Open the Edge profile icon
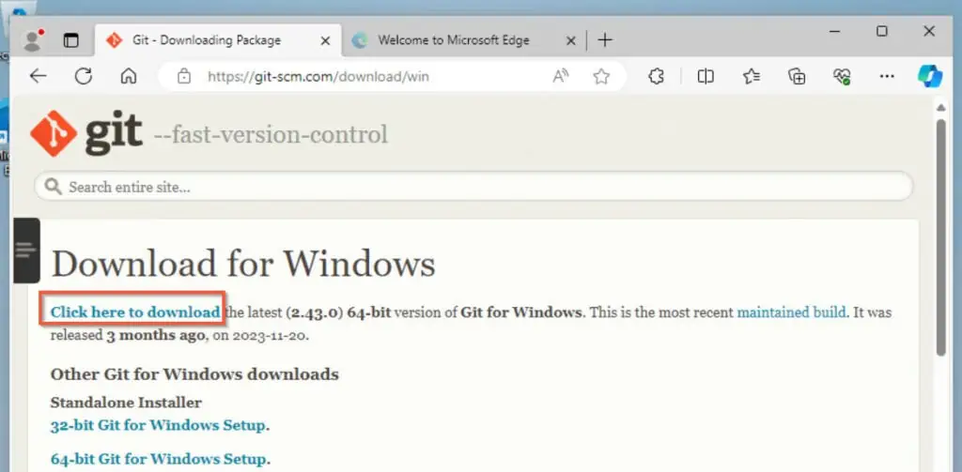The image size is (962, 472). pyautogui.click(x=33, y=40)
